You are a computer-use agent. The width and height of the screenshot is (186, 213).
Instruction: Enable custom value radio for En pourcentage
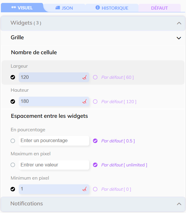[13, 141]
